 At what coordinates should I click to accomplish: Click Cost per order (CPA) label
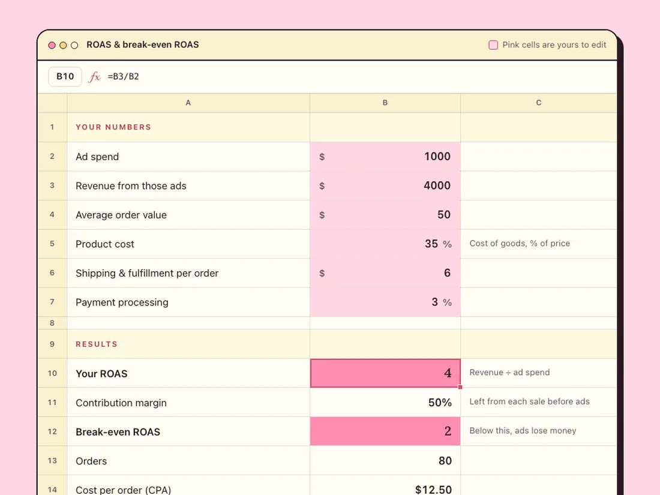124,490
